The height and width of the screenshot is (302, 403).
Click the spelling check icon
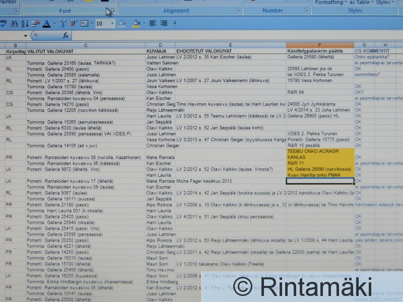(x=4, y=24)
